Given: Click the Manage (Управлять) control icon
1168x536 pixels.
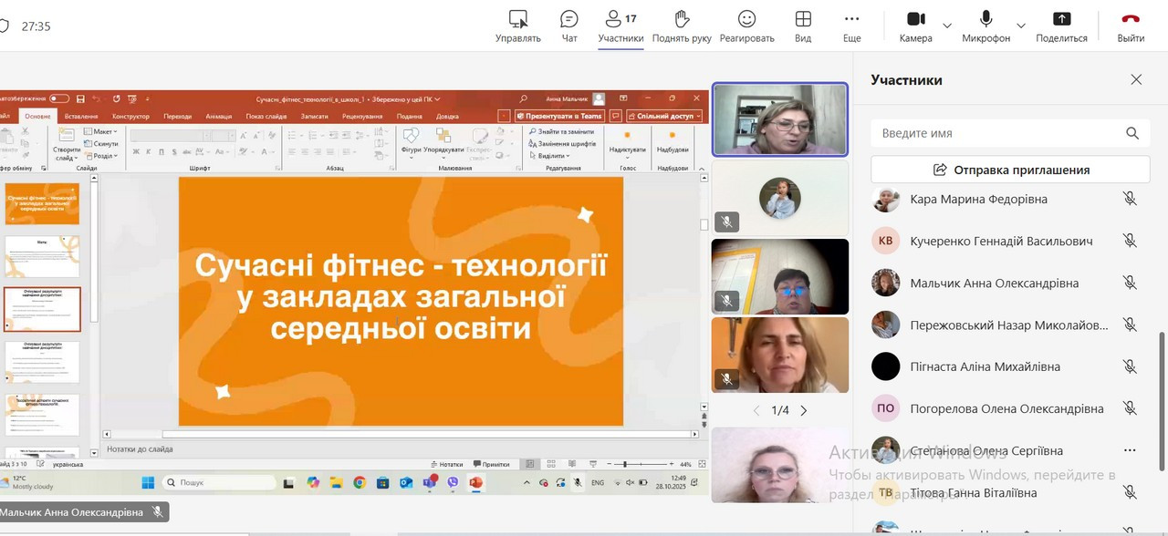Looking at the screenshot, I should (x=518, y=20).
